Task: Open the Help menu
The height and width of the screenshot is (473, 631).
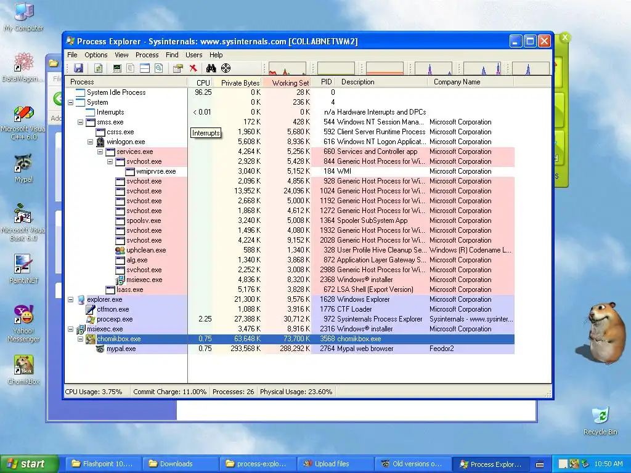Action: pos(216,55)
